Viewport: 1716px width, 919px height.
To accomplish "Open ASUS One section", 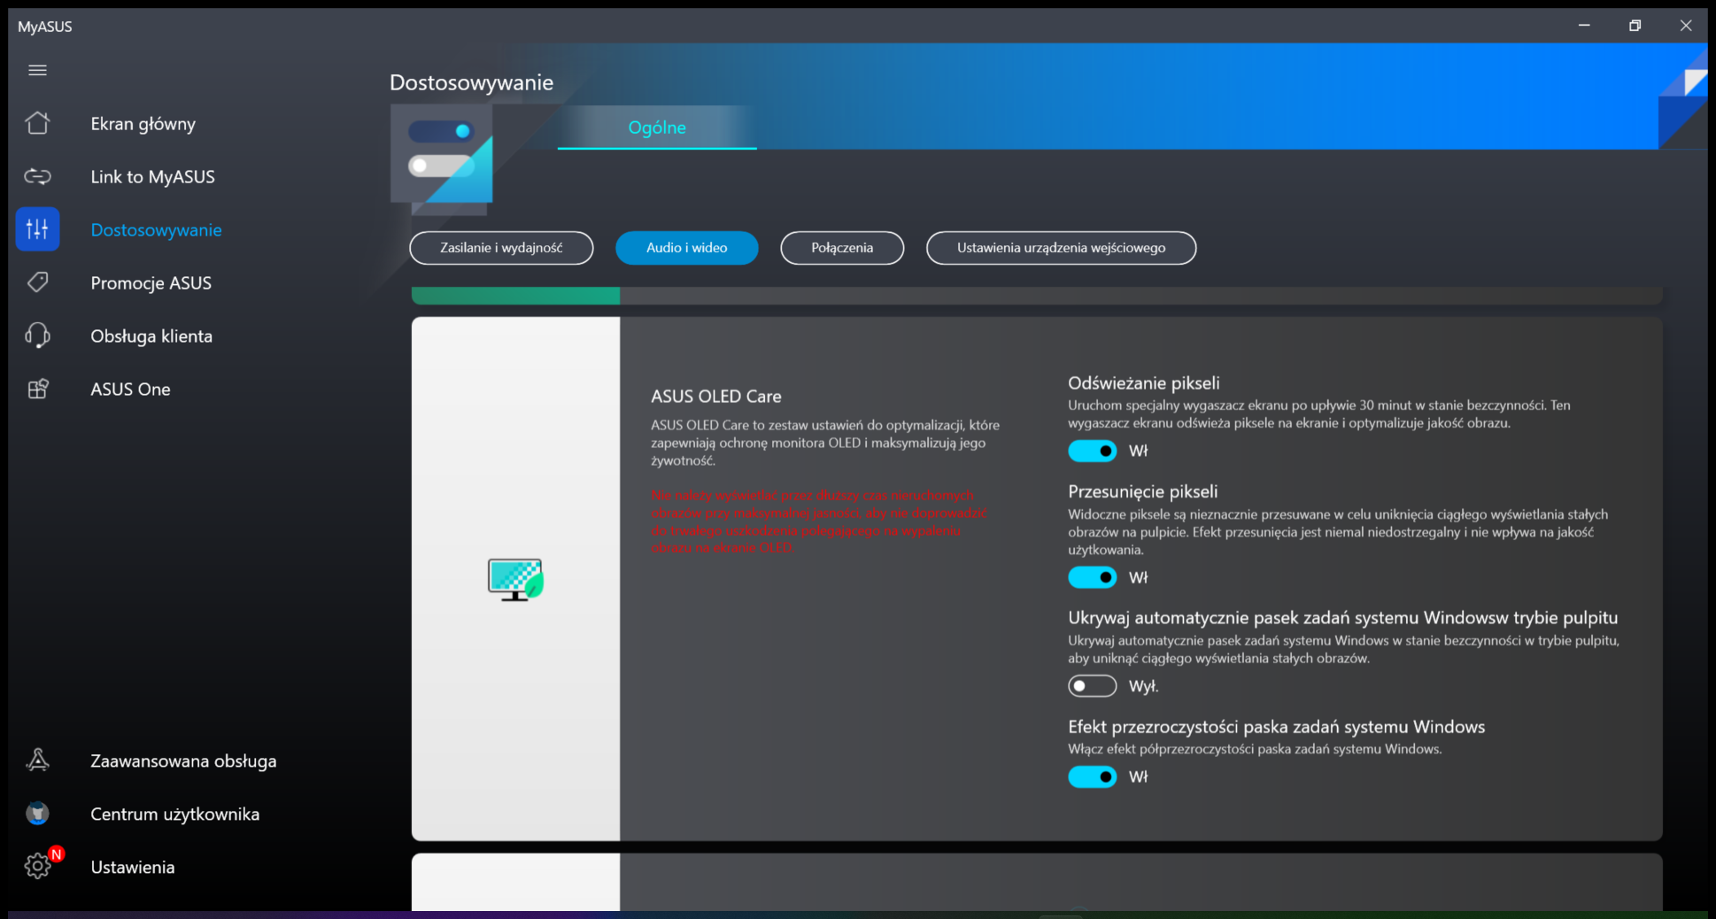I will (x=130, y=390).
